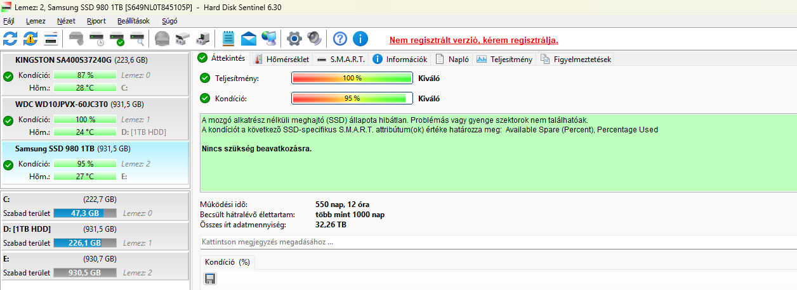The height and width of the screenshot is (290, 797).
Task: Click the '32,26 TB' written data value
Action: [332, 225]
